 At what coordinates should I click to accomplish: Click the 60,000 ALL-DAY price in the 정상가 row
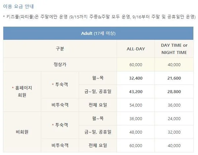(136, 65)
